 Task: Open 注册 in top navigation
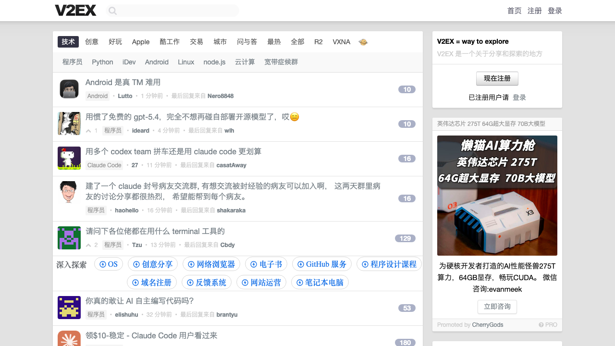tap(535, 11)
